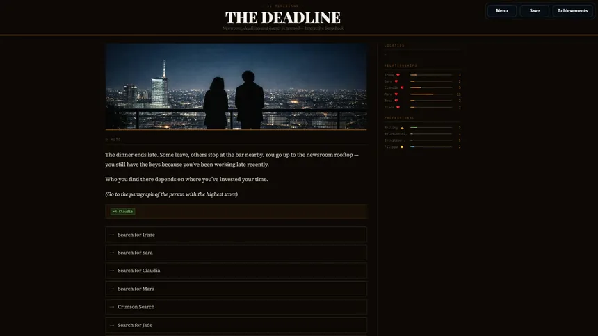The height and width of the screenshot is (336, 598).
Task: Click the heart icon next to Sara
Action: (396, 81)
